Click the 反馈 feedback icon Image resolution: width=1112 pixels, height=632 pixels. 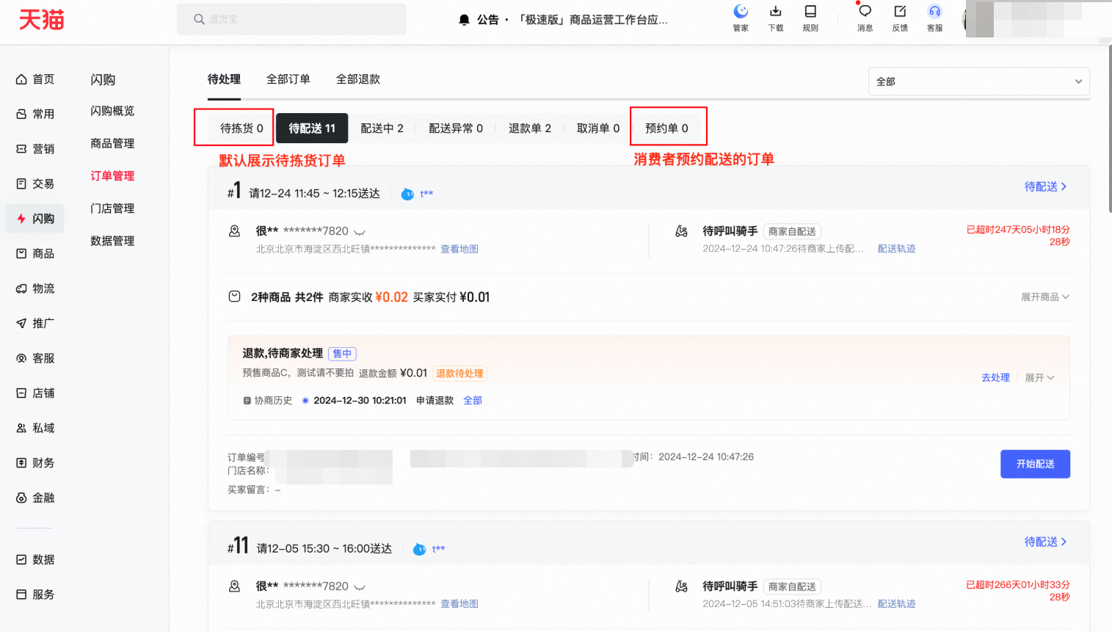coord(900,12)
